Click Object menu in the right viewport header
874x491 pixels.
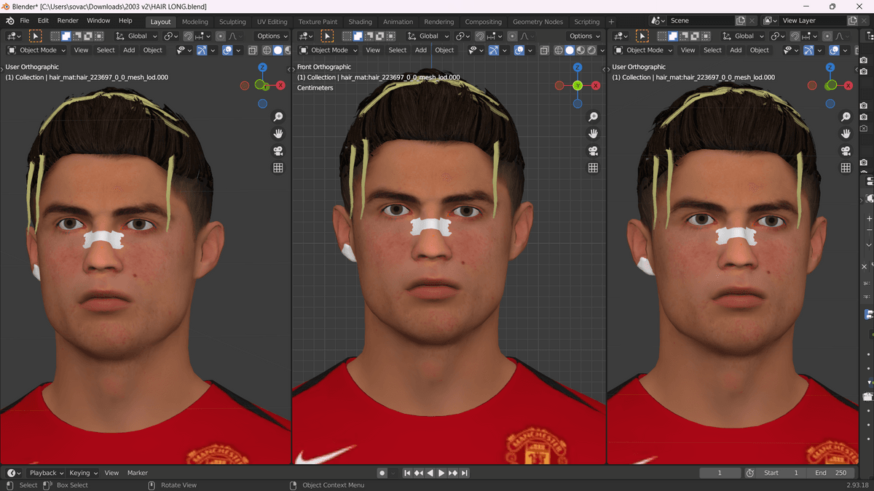pos(760,50)
